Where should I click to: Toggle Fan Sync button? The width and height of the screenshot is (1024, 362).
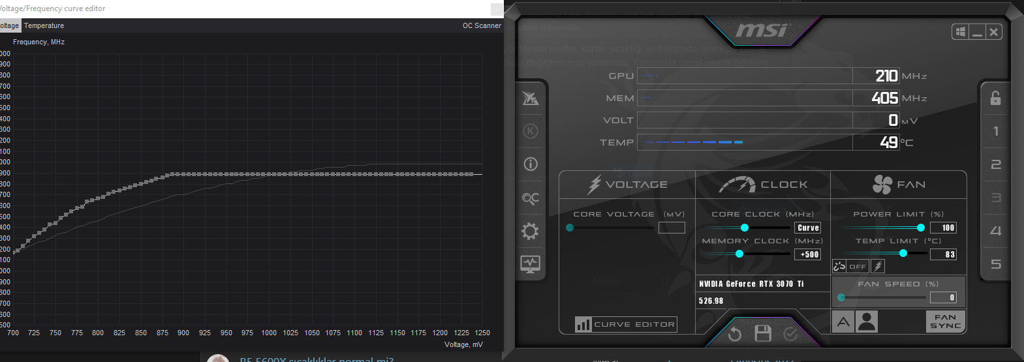(x=945, y=322)
